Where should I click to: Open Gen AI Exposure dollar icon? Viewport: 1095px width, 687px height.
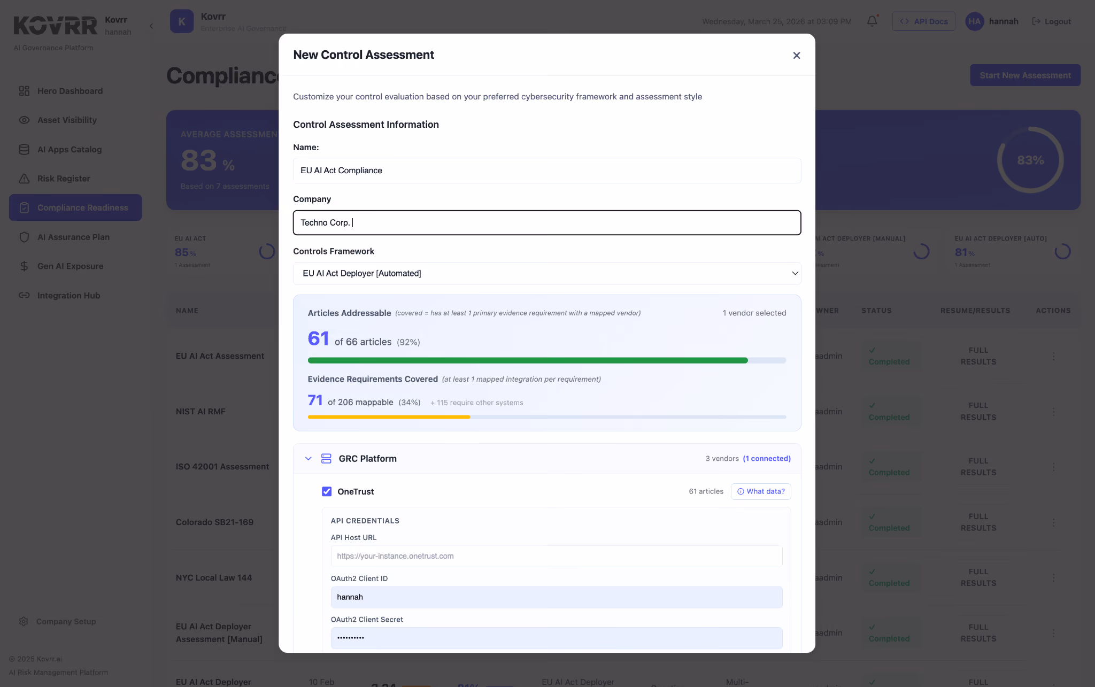click(x=24, y=266)
